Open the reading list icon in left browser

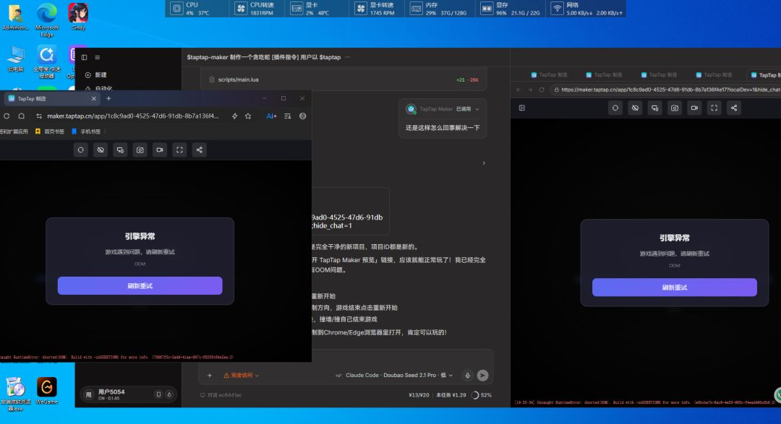point(287,116)
